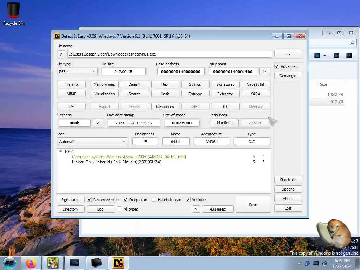Toggle the Advanced checkbox
This screenshot has width=360, height=270.
point(277,66)
